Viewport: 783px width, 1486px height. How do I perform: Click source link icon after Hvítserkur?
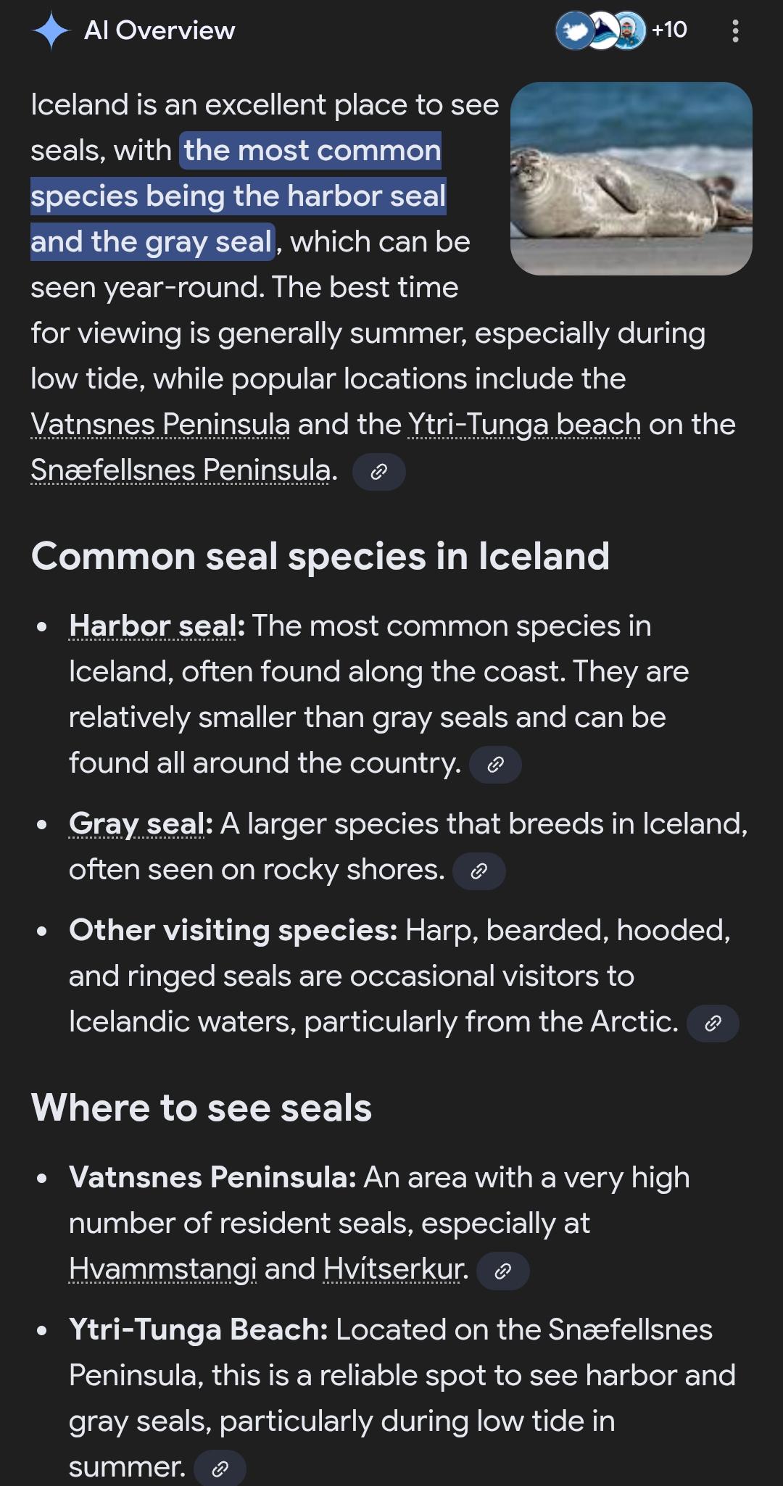(x=502, y=1271)
